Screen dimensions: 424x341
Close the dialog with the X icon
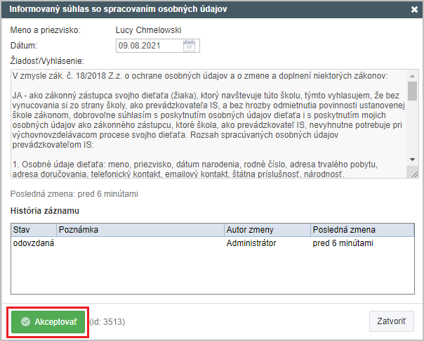[414, 9]
